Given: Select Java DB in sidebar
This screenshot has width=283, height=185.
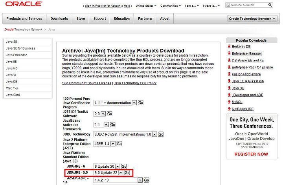Looking at the screenshot, I should coord(28,81).
